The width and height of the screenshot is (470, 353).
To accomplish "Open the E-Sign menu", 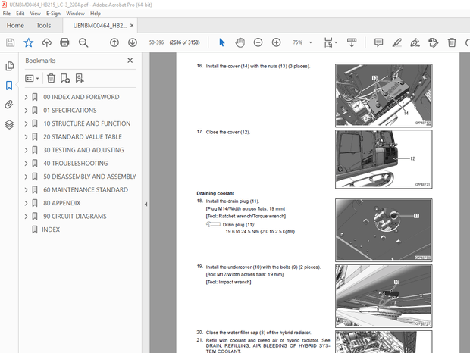I will pos(53,14).
